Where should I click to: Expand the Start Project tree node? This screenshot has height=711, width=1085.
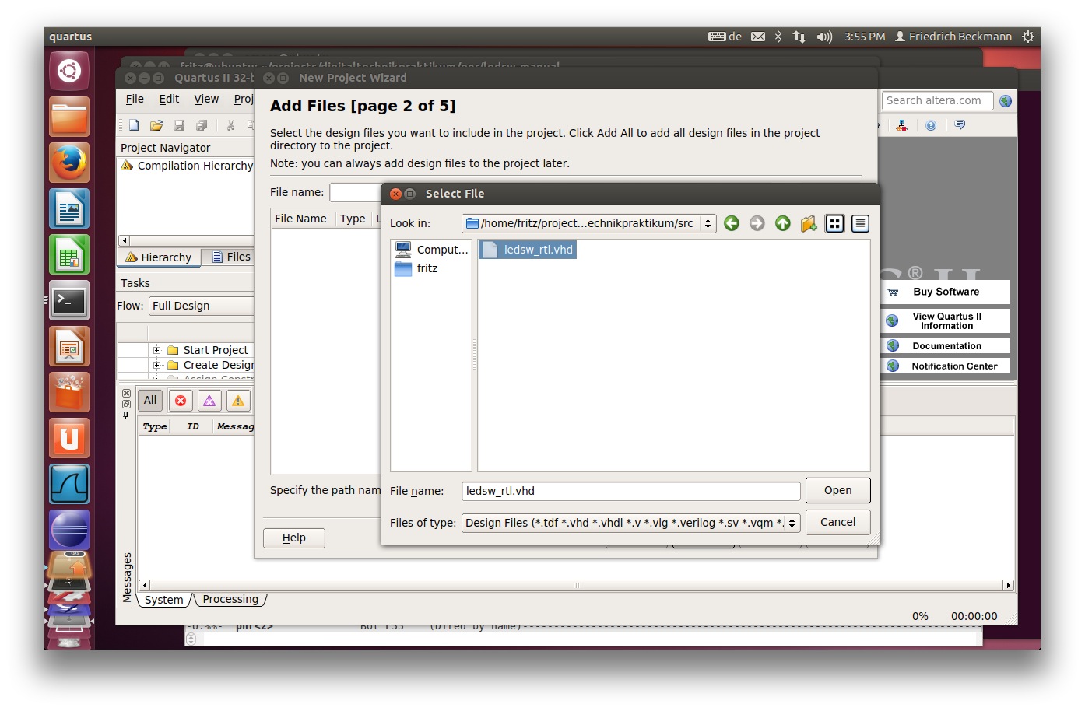click(x=156, y=350)
